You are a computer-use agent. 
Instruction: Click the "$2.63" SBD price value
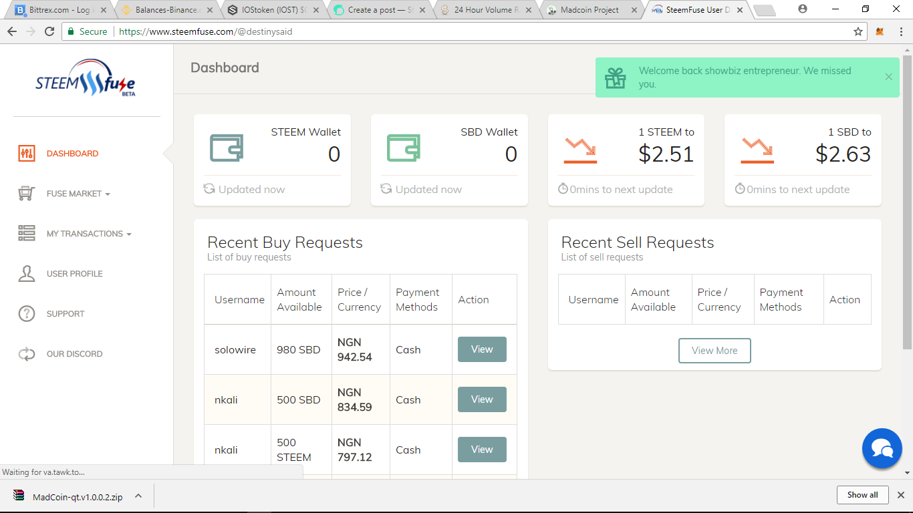click(843, 154)
